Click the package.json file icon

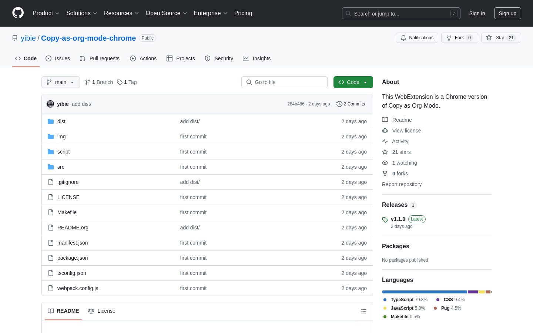pyautogui.click(x=51, y=258)
